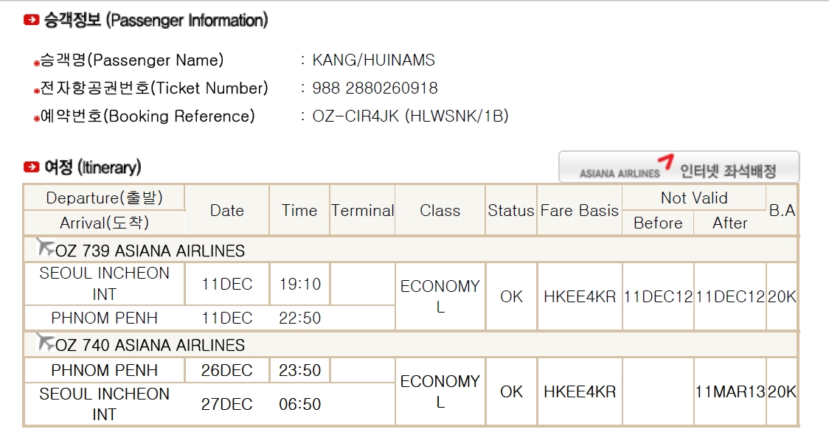Click the red bullet beside Booking Reference
Screen dimensions: 829x446
[36, 119]
